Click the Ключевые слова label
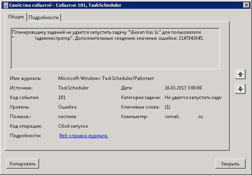252x175 pixels. pyautogui.click(x=140, y=107)
